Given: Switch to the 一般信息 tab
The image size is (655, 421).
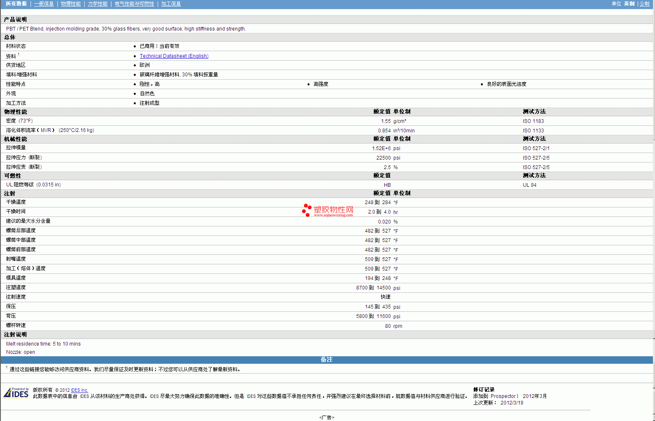Looking at the screenshot, I should pyautogui.click(x=44, y=4).
